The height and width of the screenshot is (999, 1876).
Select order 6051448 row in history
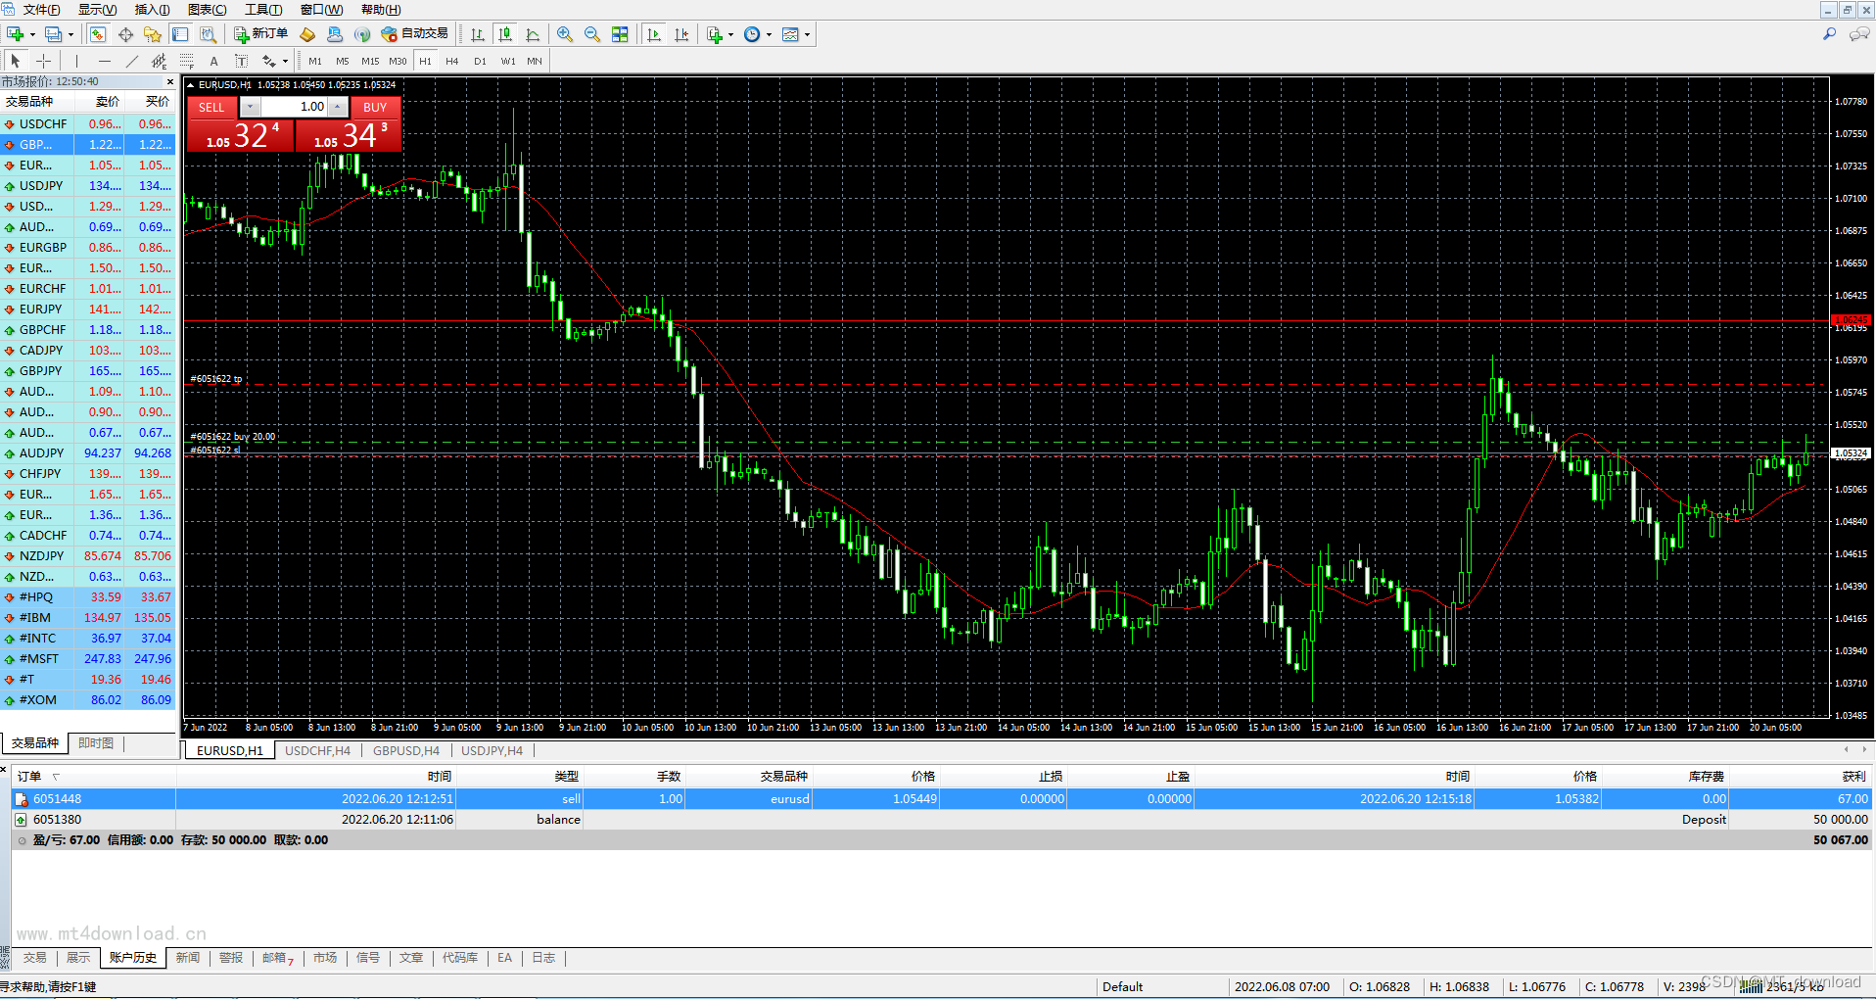(942, 799)
